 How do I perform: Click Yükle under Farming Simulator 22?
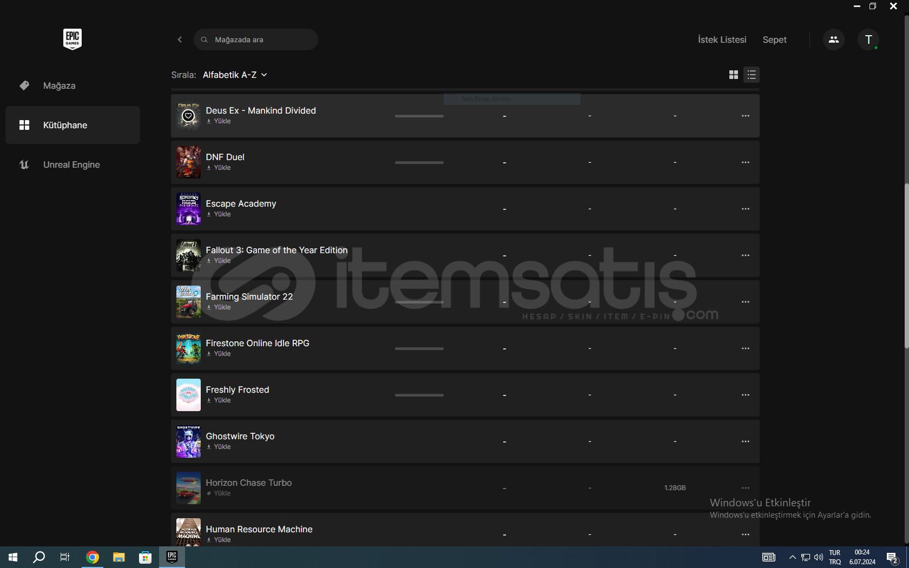219,307
